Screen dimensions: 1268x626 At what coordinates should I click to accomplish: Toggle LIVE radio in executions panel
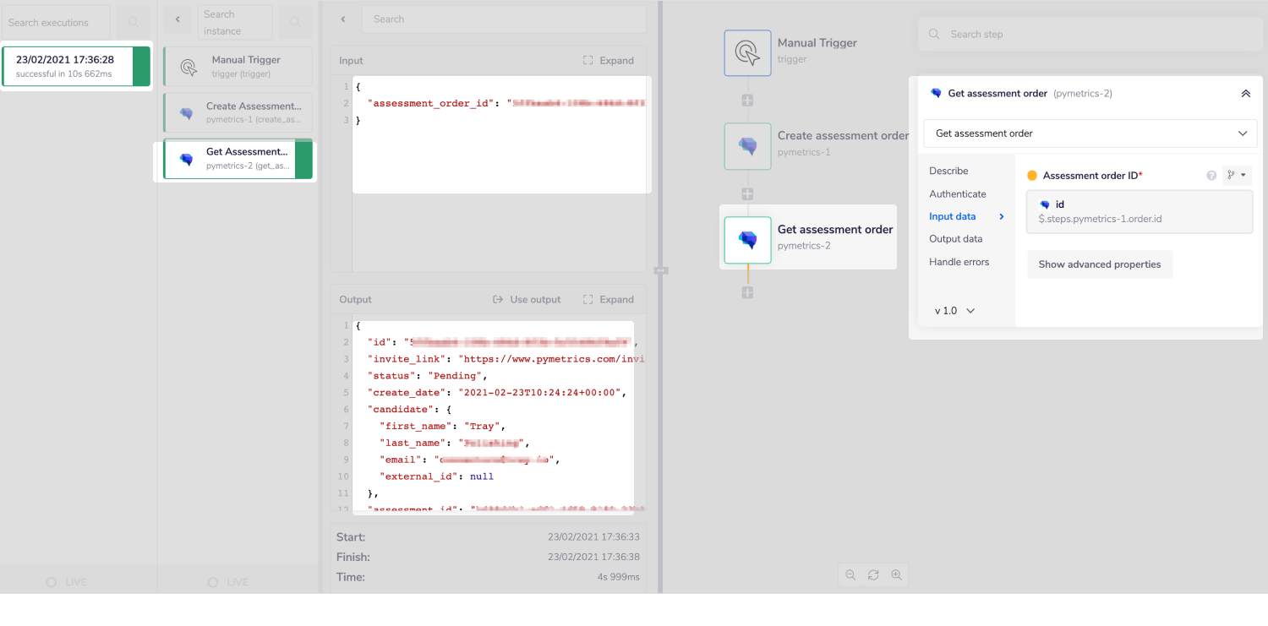[52, 582]
